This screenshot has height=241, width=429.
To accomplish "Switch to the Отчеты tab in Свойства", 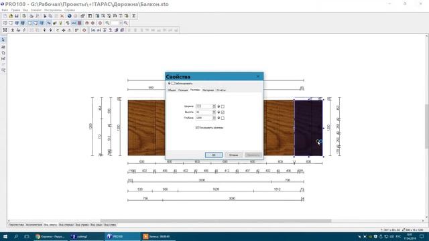I will (x=221, y=90).
